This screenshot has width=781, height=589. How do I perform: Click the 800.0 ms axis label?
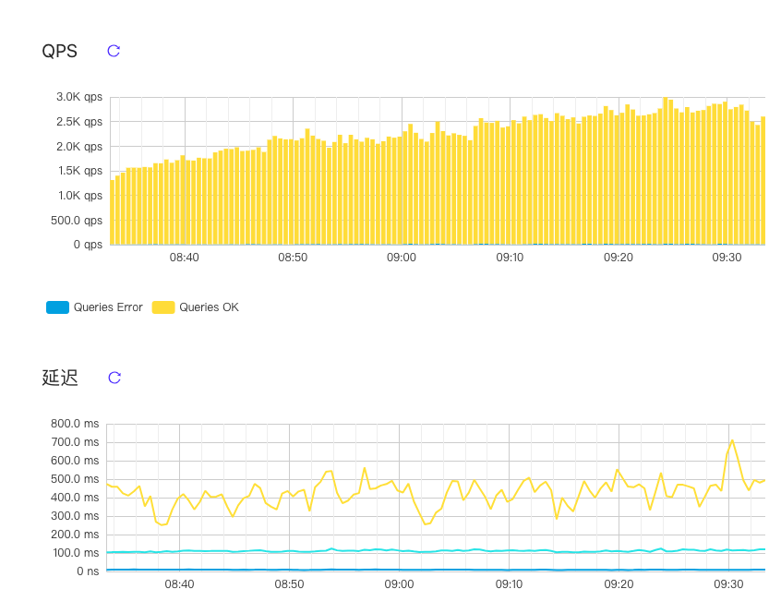75,424
